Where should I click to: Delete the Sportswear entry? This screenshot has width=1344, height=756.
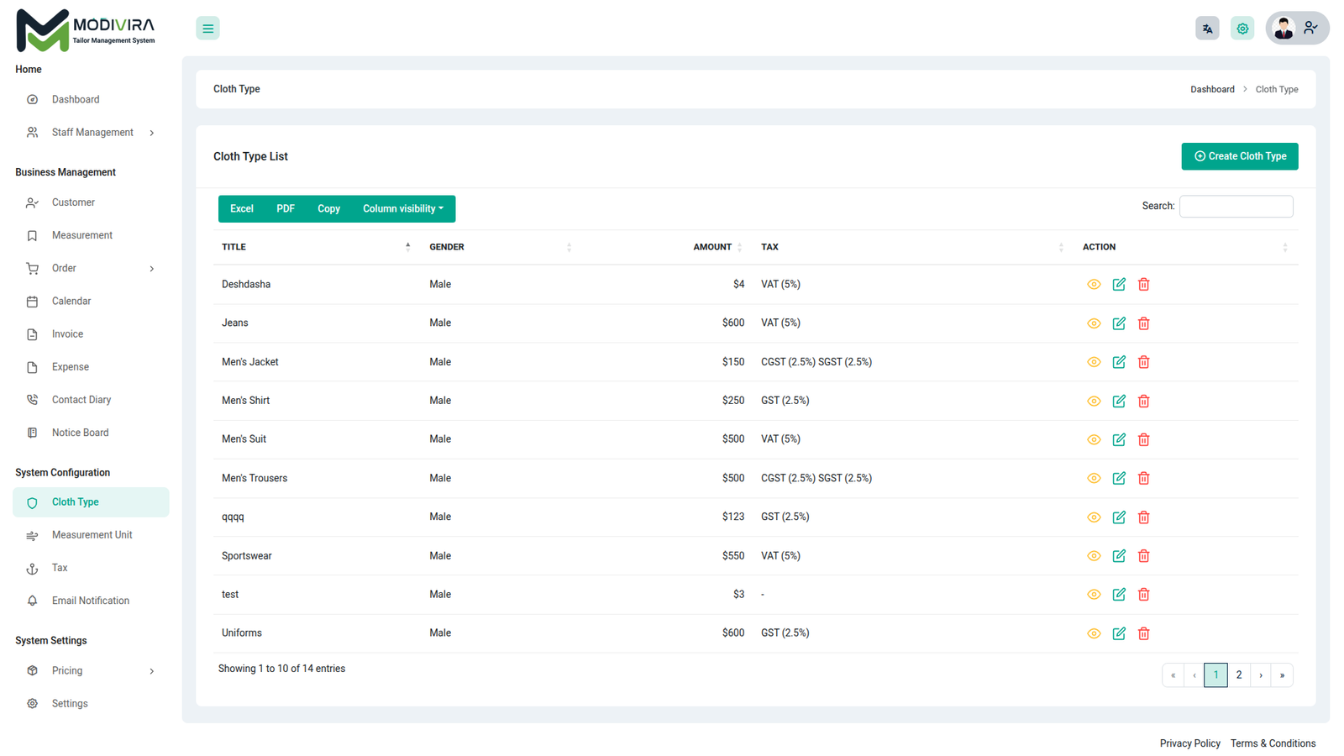[1143, 556]
